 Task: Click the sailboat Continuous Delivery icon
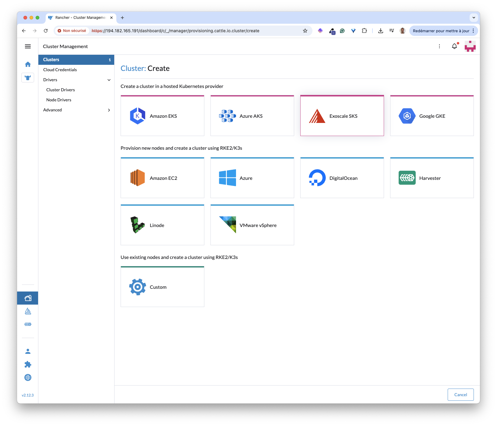28,311
